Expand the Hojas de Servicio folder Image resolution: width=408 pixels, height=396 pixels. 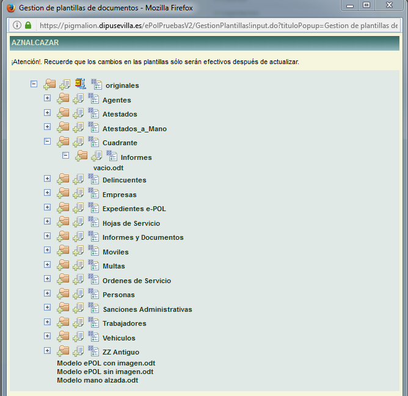point(47,222)
